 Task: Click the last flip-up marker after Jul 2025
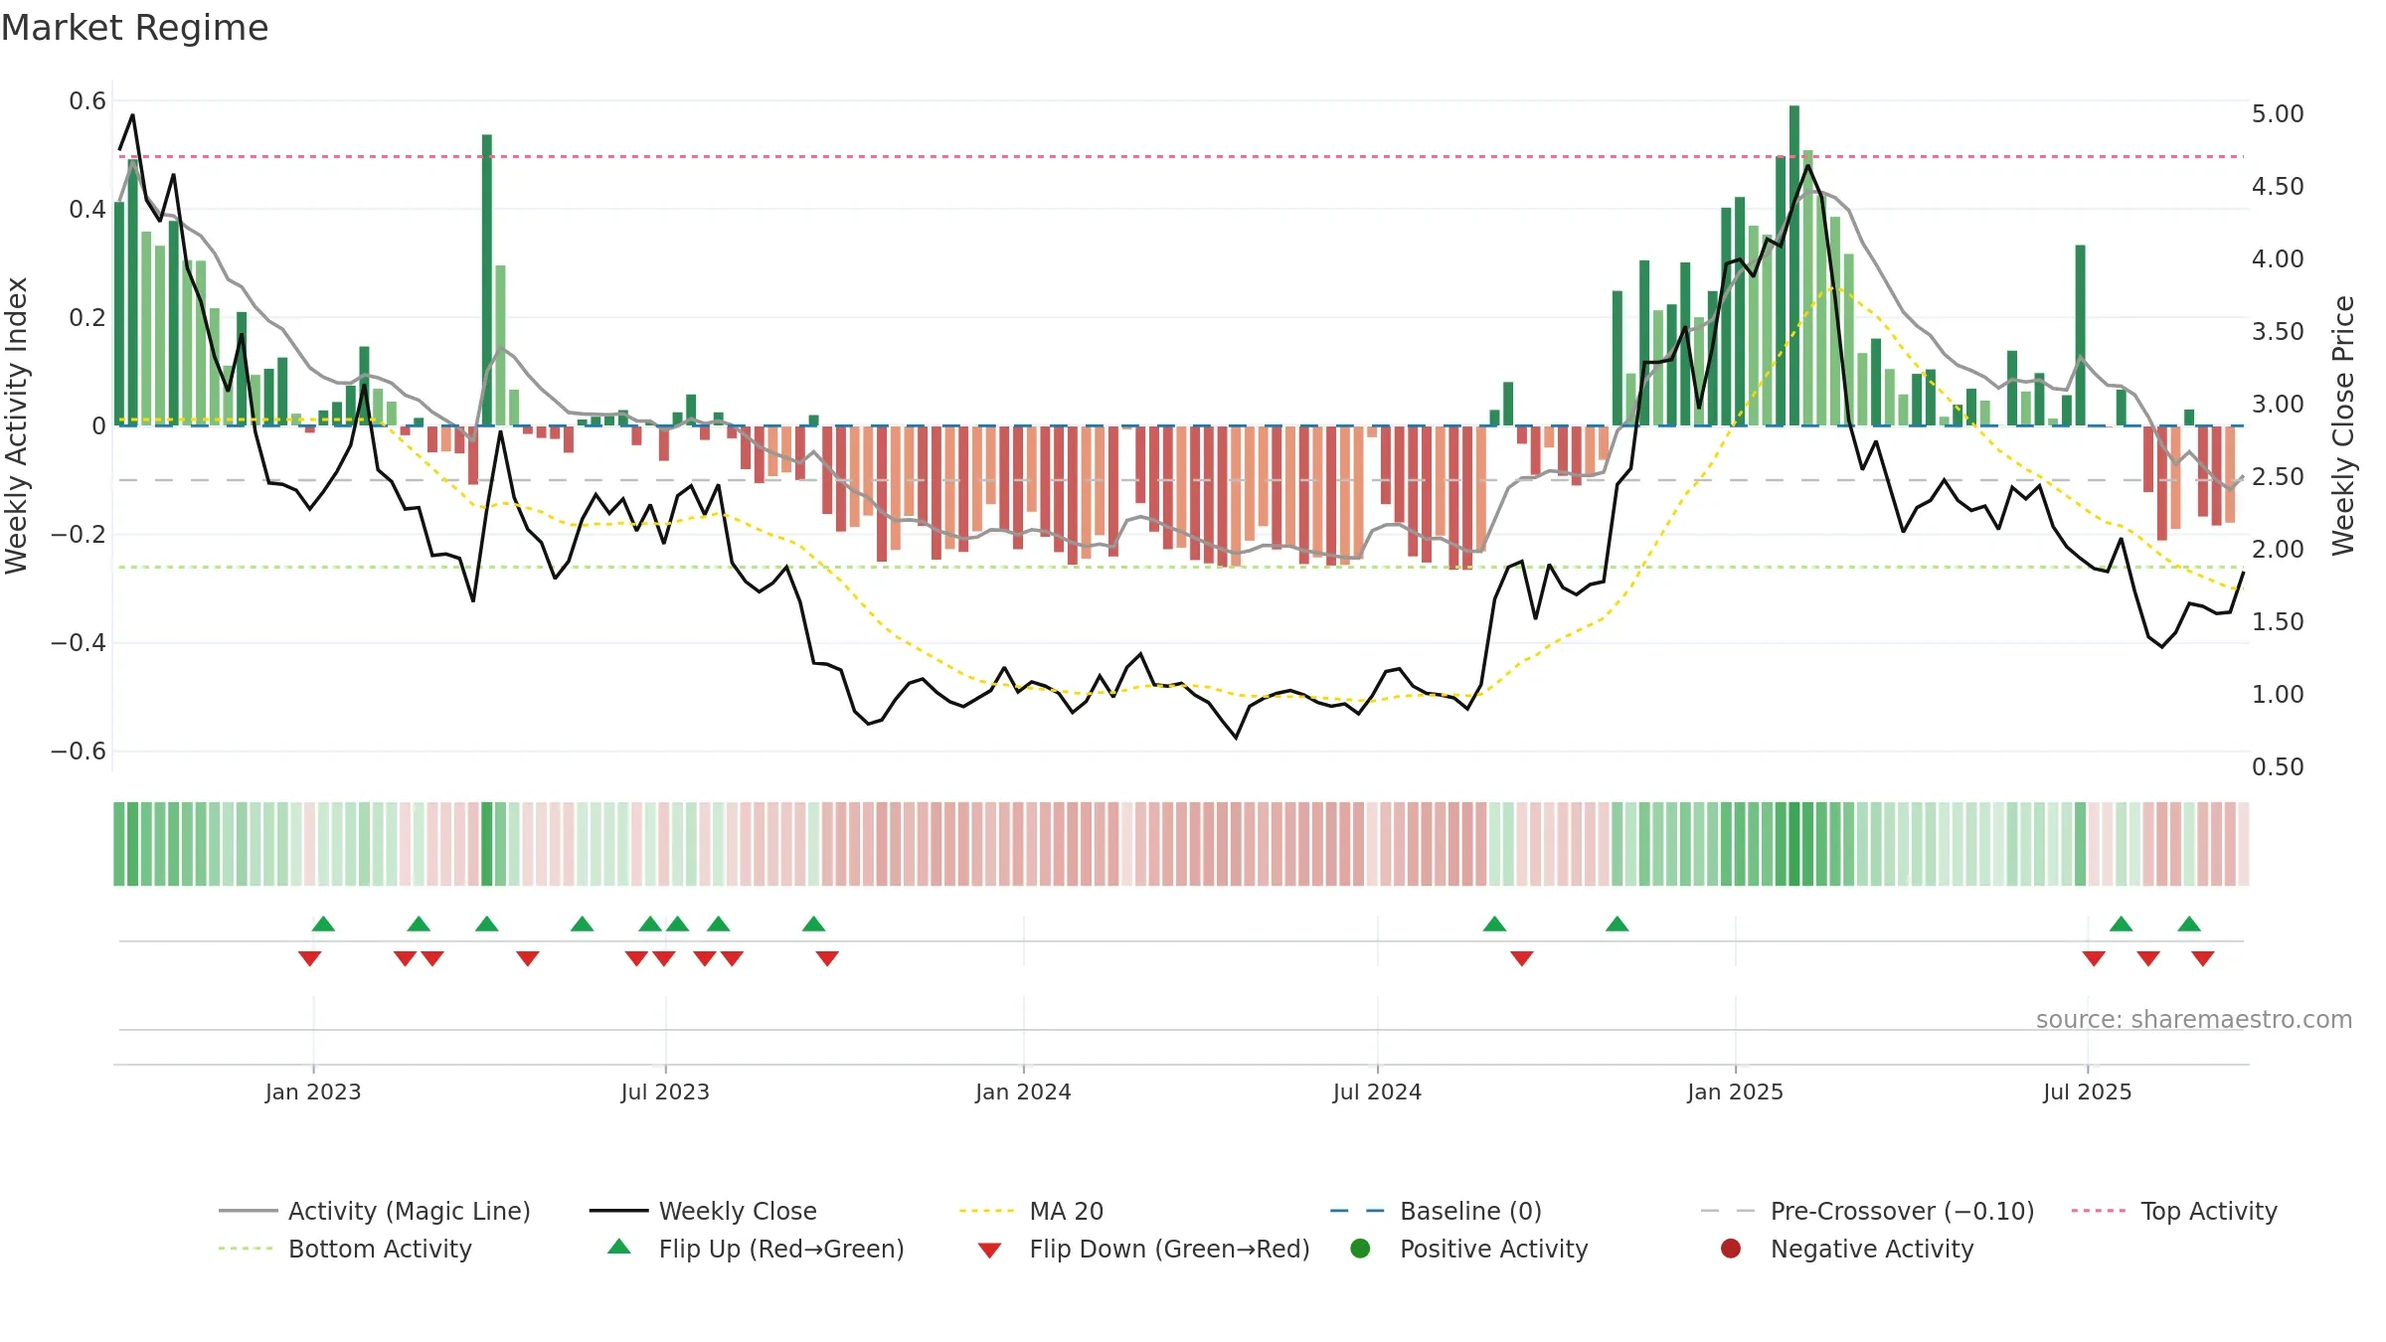coord(2189,924)
